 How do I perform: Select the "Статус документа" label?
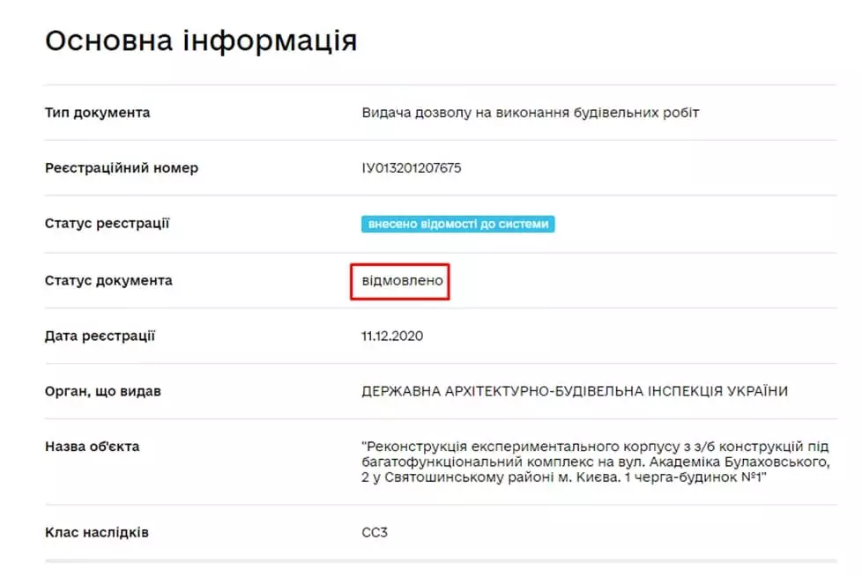(108, 281)
